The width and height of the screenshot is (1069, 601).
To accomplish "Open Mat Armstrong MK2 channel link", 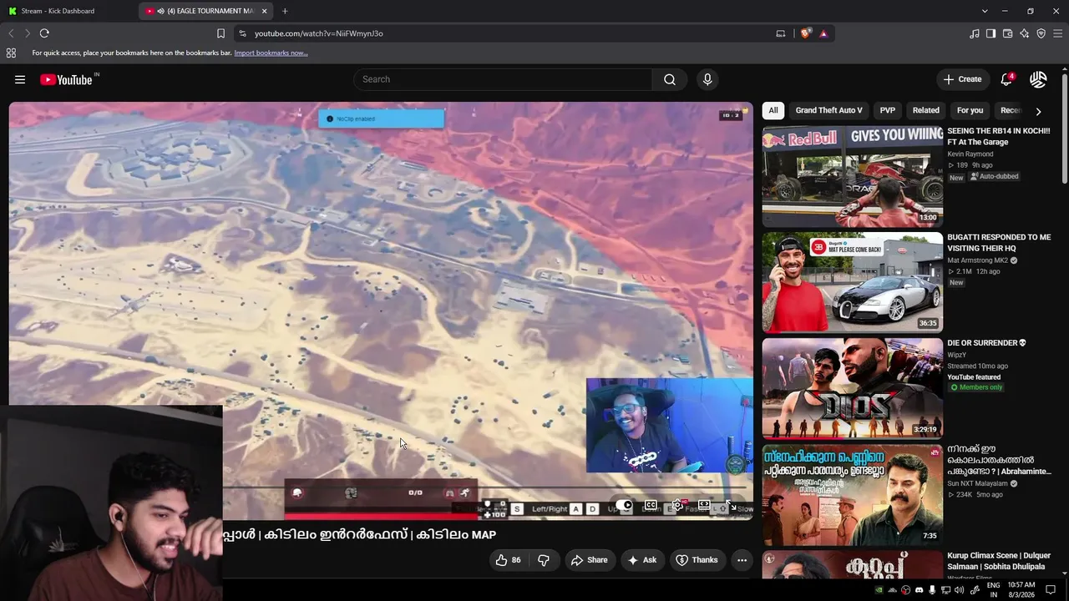I will point(979,260).
